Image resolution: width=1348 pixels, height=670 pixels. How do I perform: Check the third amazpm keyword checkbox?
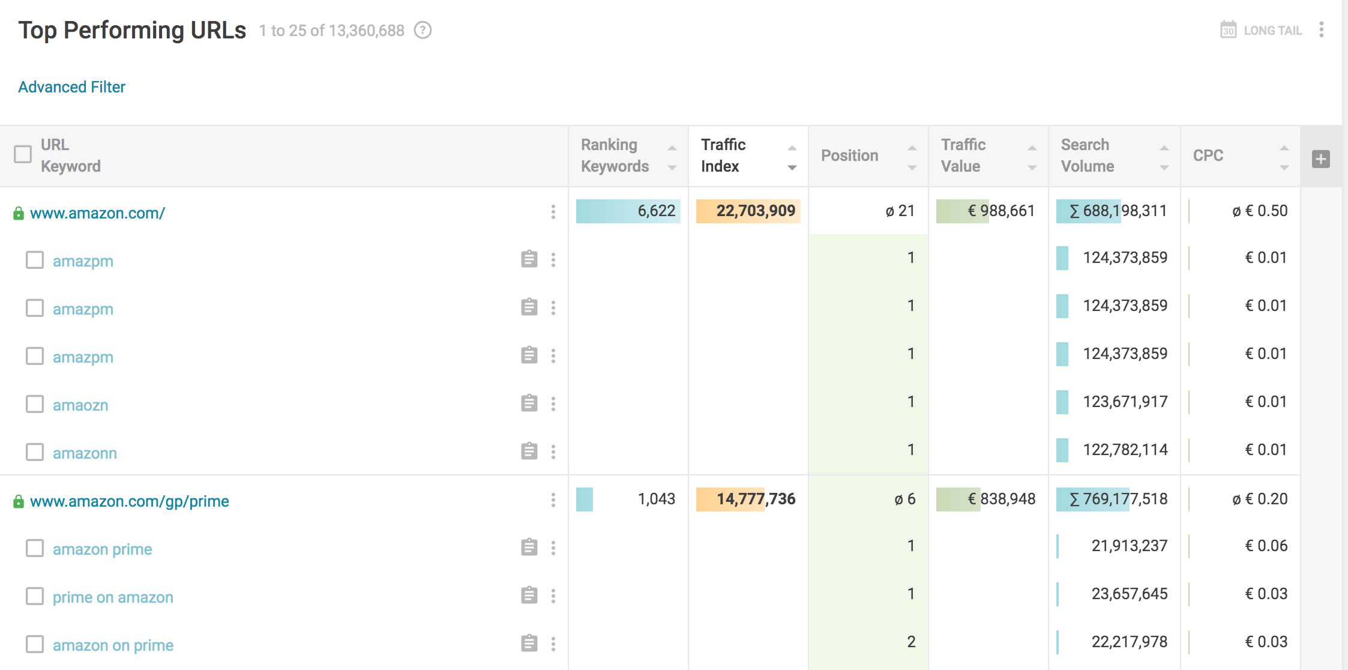(x=35, y=356)
